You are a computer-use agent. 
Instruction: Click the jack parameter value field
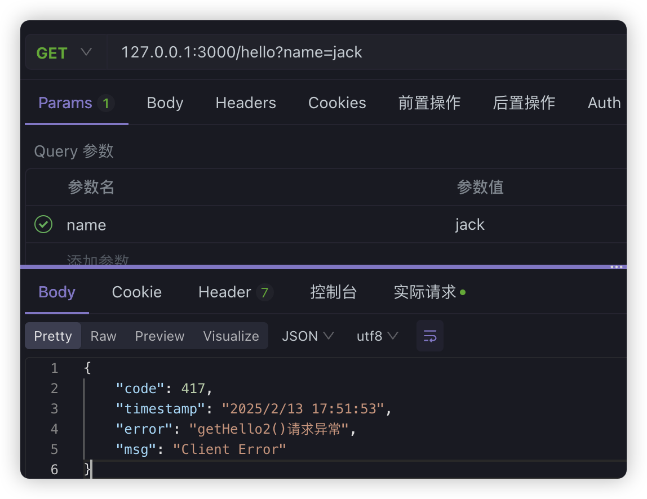click(x=507, y=225)
